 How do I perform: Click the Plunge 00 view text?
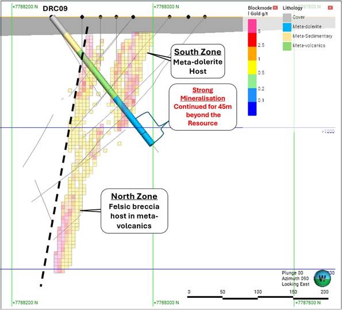point(292,273)
